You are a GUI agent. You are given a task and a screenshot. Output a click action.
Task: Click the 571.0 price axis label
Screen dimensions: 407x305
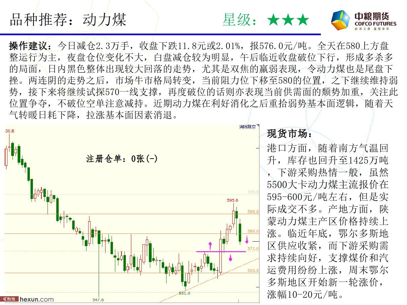[x=253, y=249]
